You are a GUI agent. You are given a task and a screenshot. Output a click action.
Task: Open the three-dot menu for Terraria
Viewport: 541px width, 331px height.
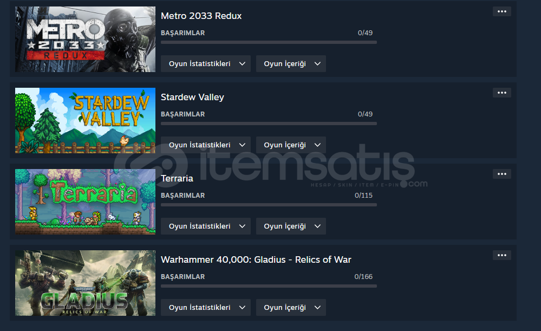click(501, 174)
